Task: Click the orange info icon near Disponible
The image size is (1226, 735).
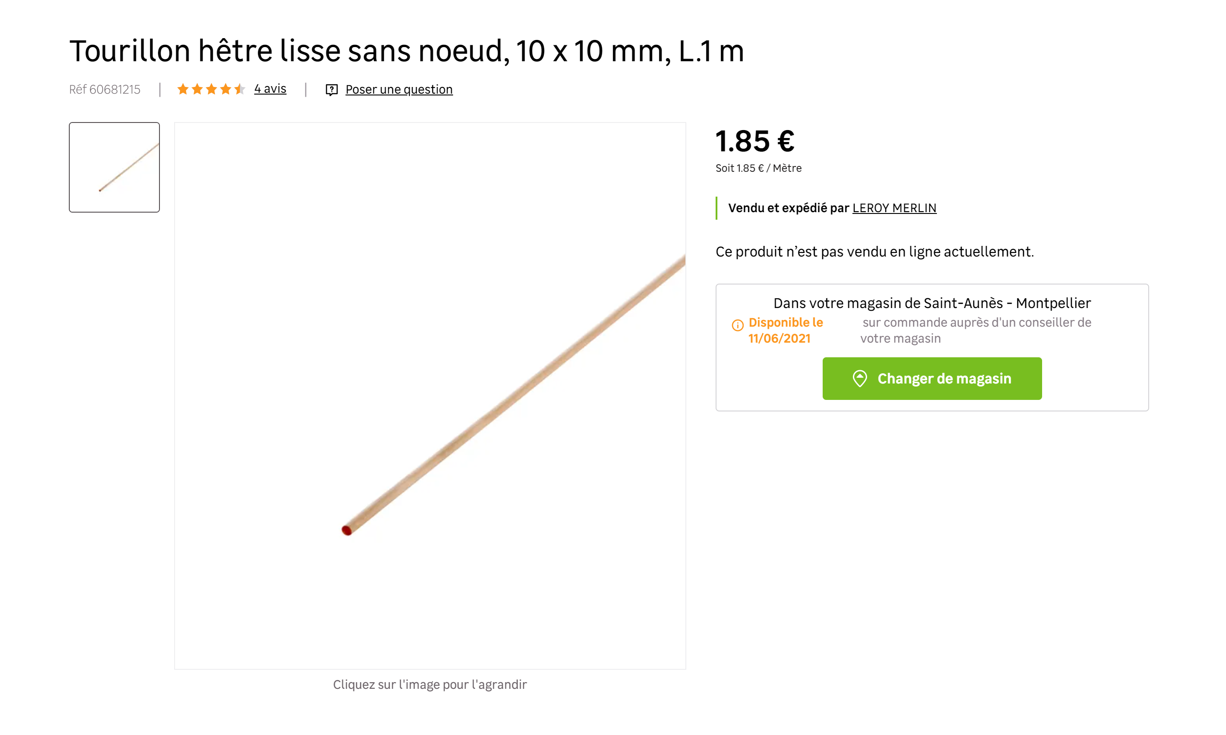Action: 737,325
